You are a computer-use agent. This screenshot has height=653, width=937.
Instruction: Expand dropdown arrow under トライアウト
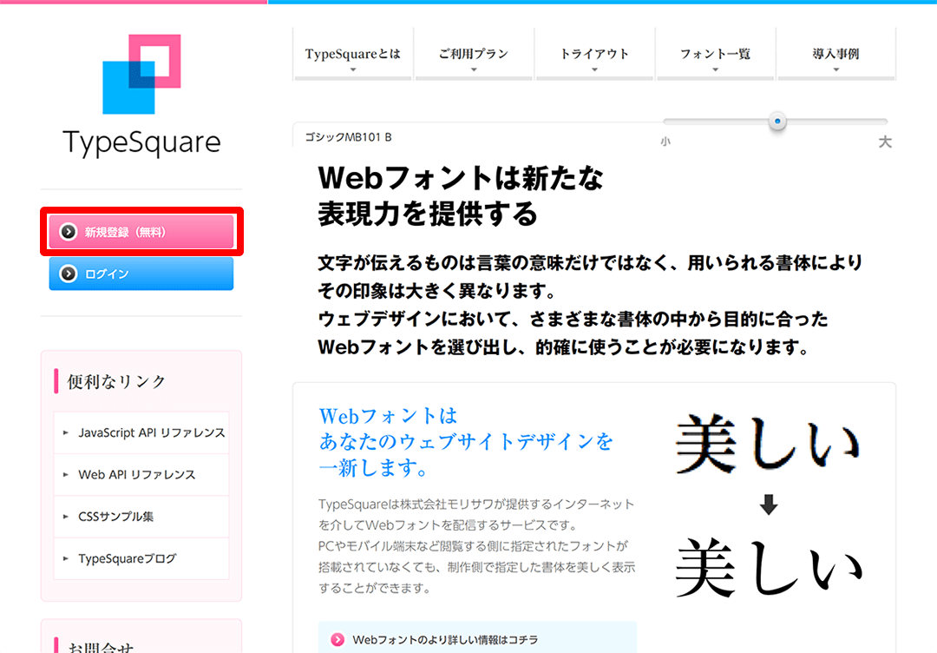594,70
